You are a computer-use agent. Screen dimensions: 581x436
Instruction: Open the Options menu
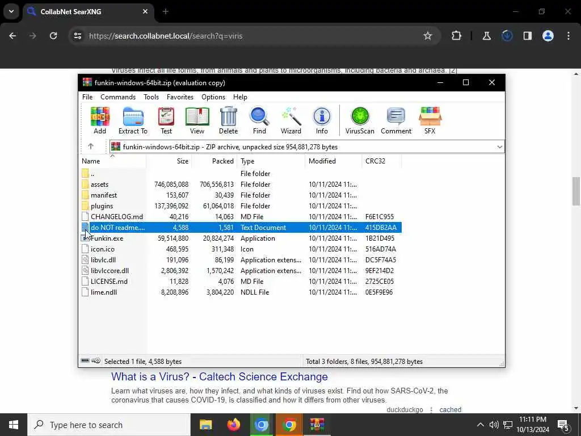(213, 97)
